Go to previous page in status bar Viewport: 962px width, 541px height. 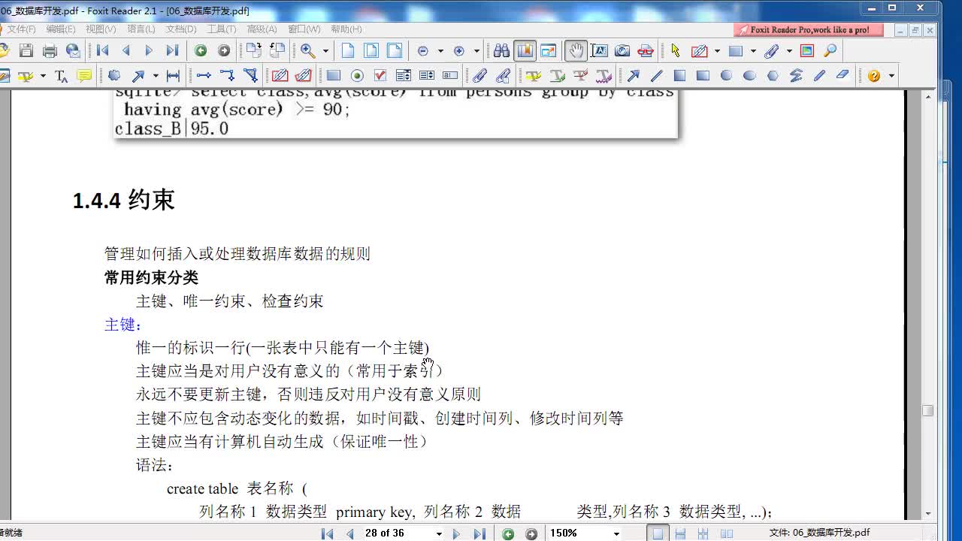coord(350,533)
